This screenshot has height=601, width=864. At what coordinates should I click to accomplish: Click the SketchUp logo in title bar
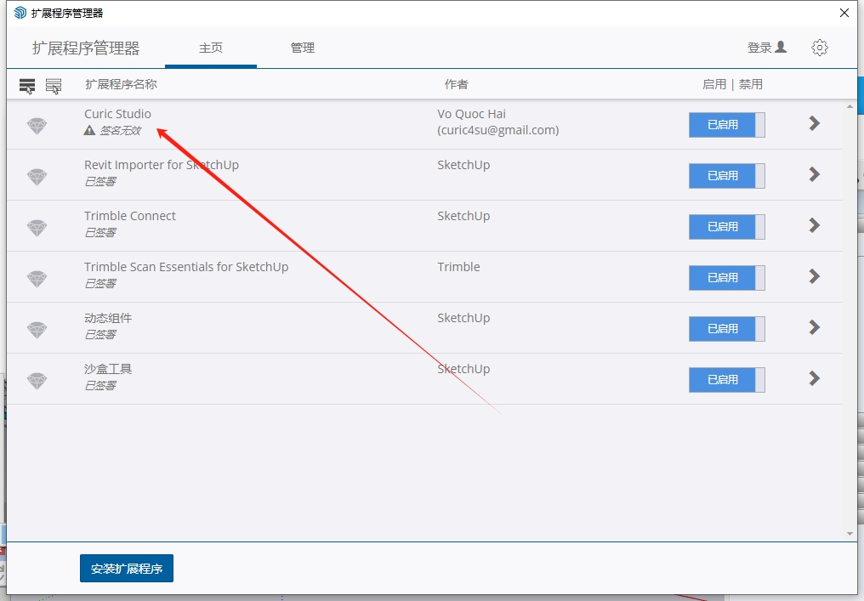(20, 13)
